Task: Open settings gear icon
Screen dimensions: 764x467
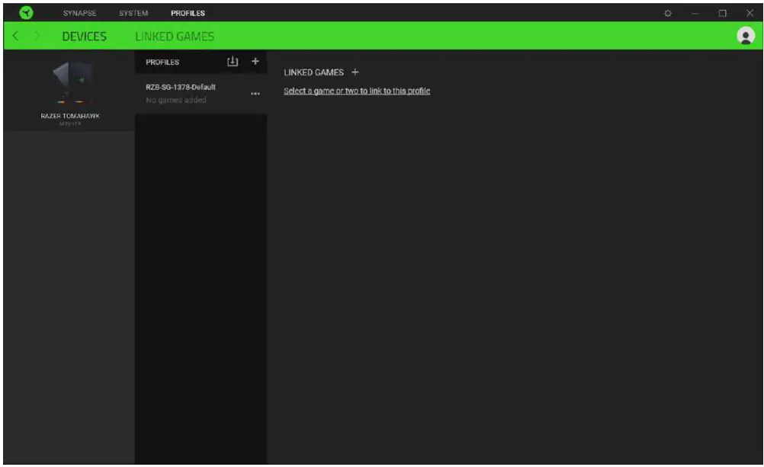Action: [x=668, y=13]
